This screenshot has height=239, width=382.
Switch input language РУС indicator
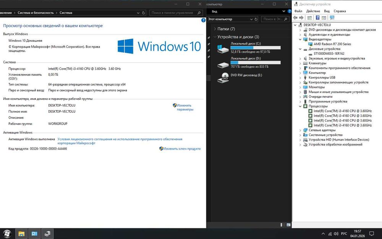click(x=344, y=234)
